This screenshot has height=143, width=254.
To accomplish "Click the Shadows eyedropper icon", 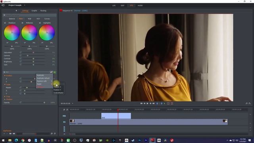I will tap(5, 23).
